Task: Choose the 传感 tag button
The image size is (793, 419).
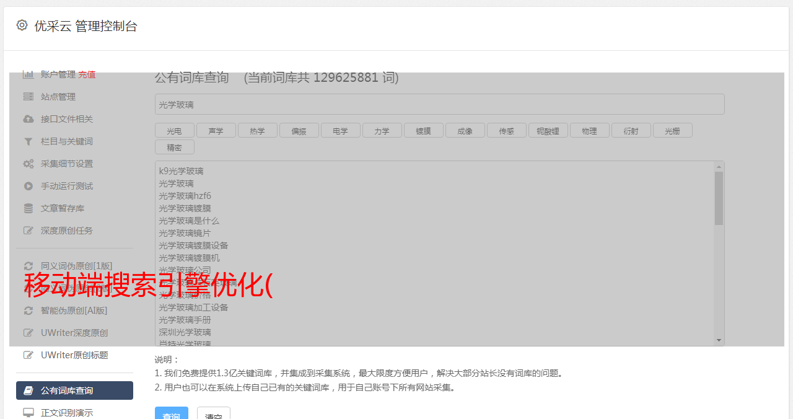Action: click(507, 130)
